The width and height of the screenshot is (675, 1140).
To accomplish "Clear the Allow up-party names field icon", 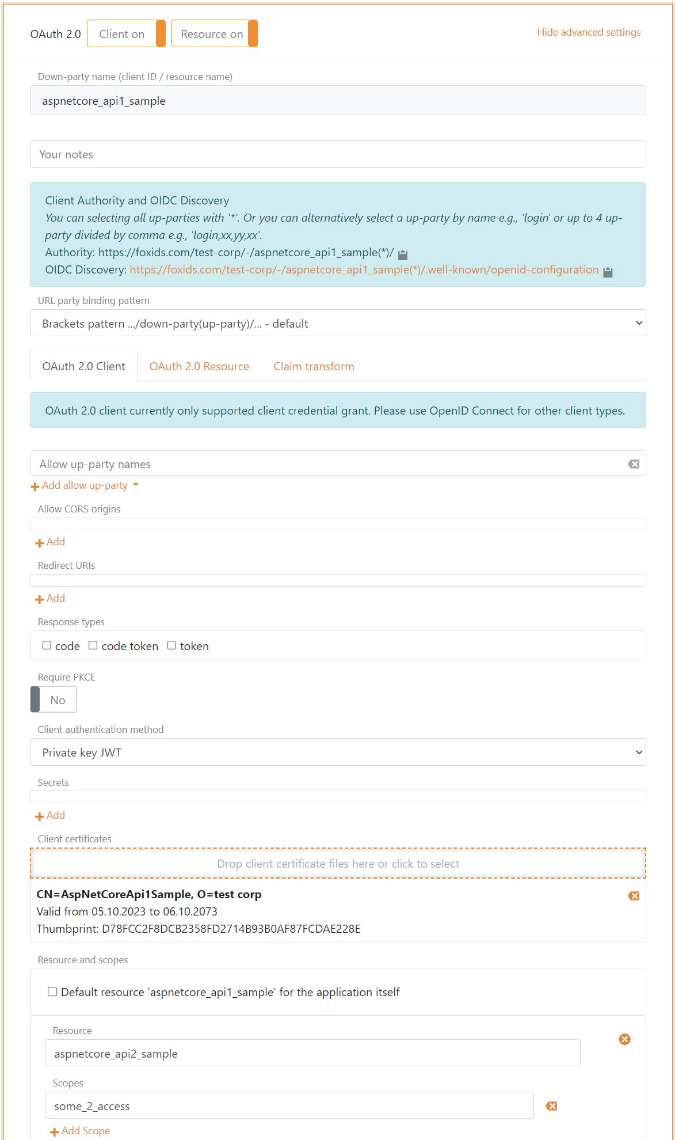I will [634, 464].
